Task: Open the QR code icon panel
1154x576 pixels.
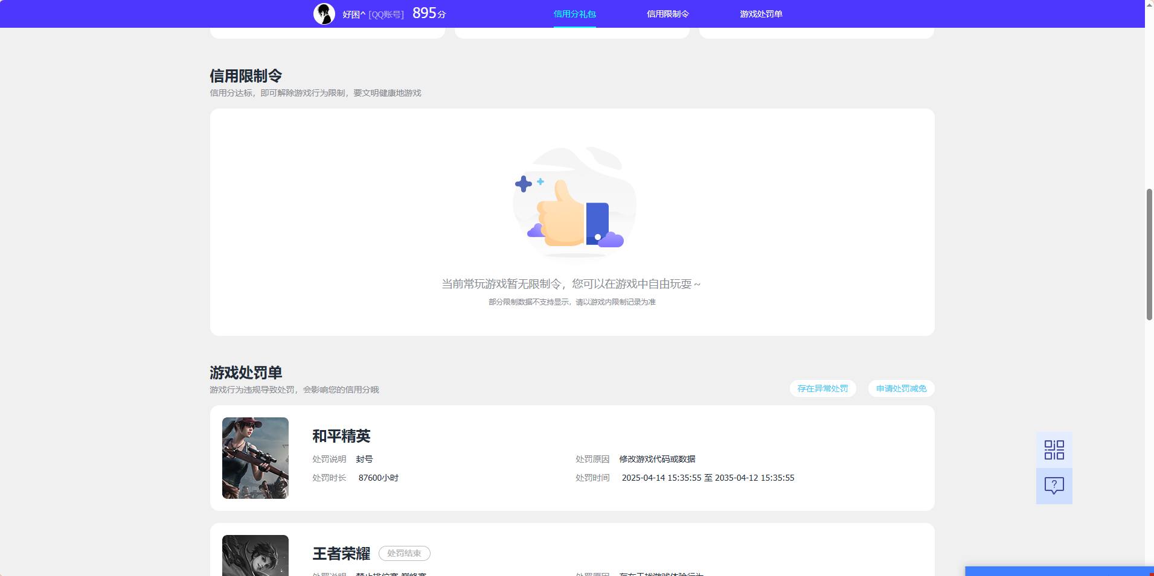Action: (1054, 450)
